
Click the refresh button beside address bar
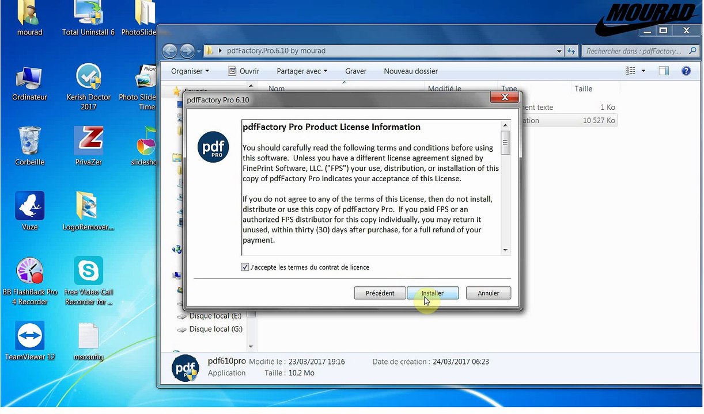click(x=571, y=51)
